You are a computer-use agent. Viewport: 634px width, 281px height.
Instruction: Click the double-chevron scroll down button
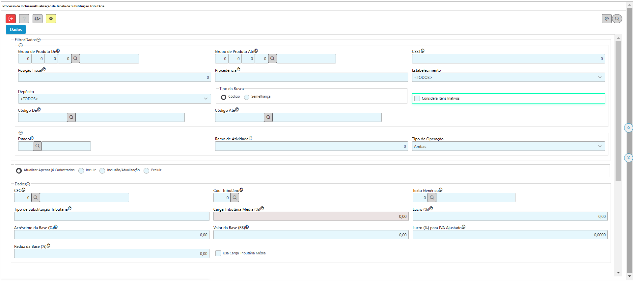pyautogui.click(x=628, y=158)
